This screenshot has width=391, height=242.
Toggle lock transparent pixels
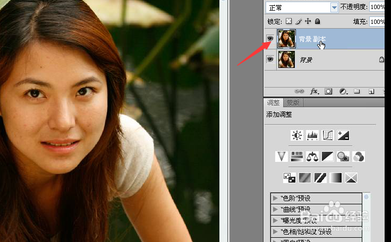289,21
